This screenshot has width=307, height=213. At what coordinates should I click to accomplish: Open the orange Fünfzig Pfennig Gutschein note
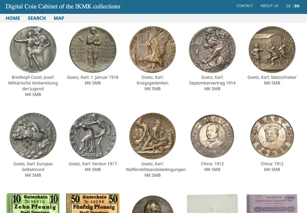point(93,203)
